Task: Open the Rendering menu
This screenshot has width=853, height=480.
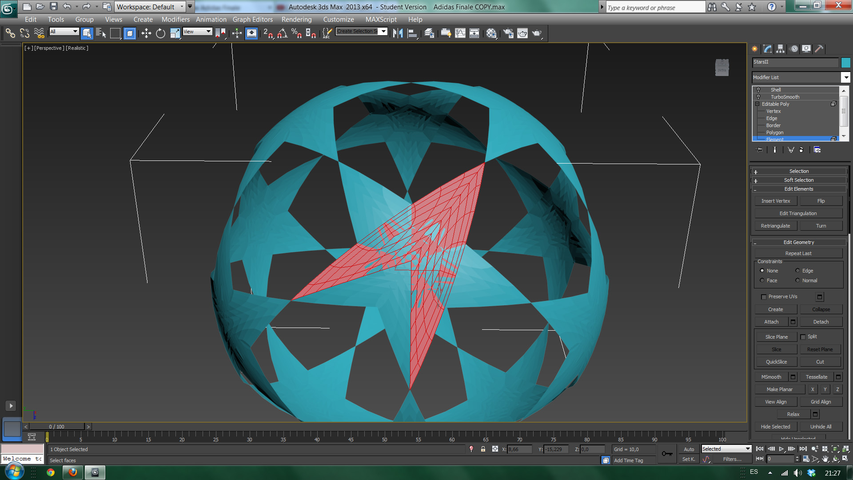Action: 296,20
